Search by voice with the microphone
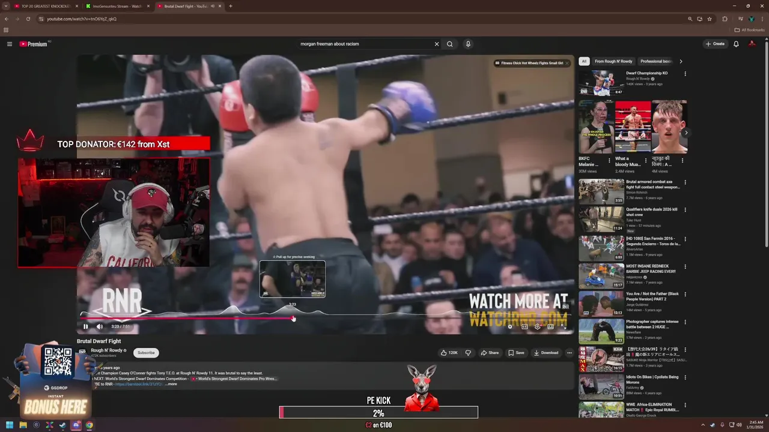The height and width of the screenshot is (432, 769). tap(468, 44)
